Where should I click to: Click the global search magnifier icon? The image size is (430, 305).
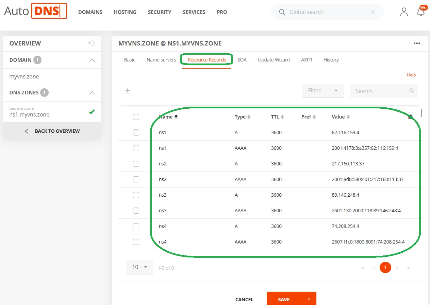point(282,12)
